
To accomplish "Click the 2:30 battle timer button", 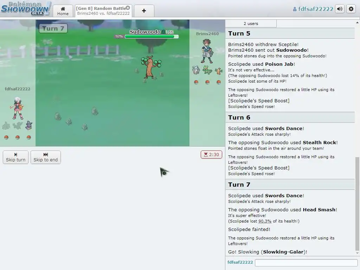I will tap(211, 155).
